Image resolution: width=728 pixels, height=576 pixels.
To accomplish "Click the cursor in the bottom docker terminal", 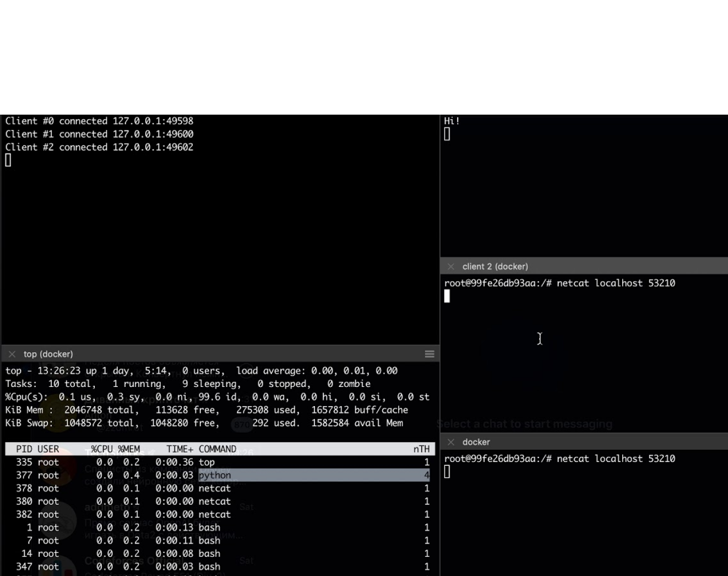I will [x=447, y=472].
